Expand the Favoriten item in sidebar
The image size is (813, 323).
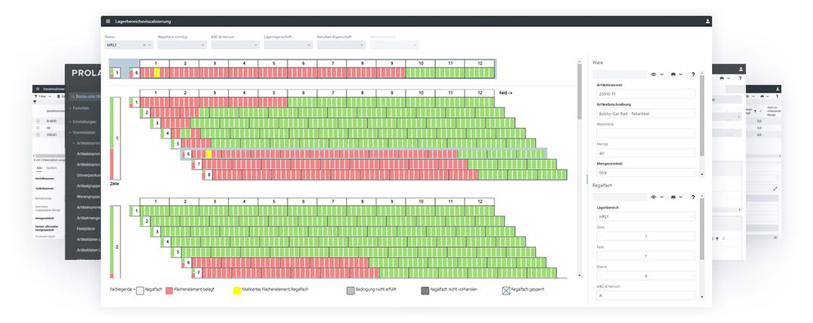(x=81, y=109)
